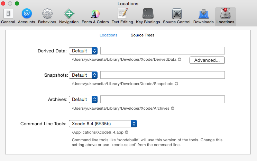Viewport: 257px width, 161px height.
Task: Click the Snapshots path input field
Action: pyautogui.click(x=163, y=75)
